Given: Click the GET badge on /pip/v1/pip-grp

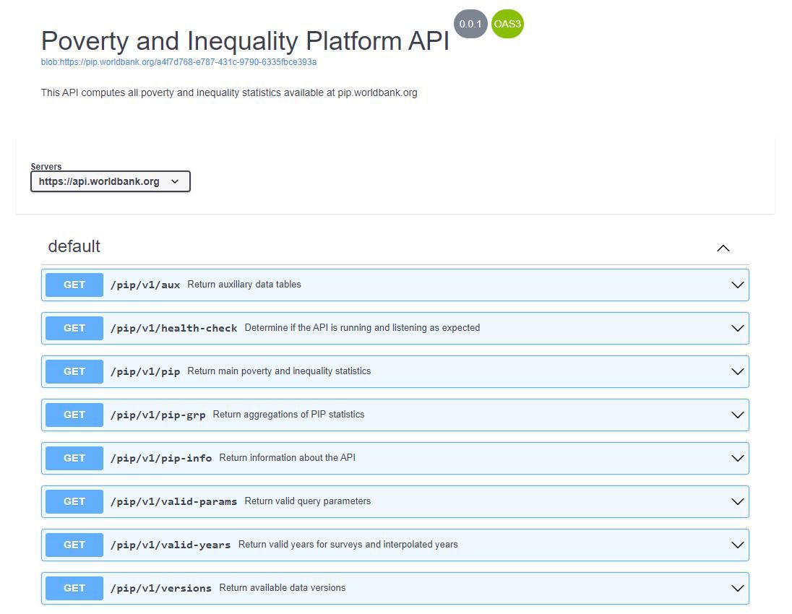Looking at the screenshot, I should coord(73,415).
